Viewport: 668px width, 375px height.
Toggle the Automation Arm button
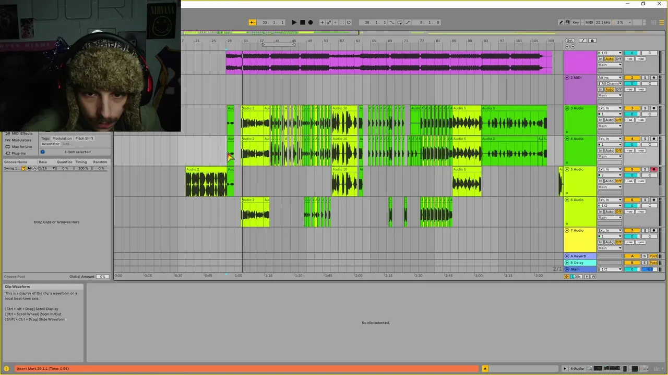point(329,22)
